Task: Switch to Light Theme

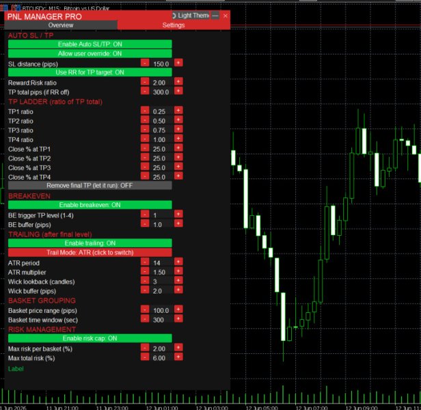Action: [191, 16]
